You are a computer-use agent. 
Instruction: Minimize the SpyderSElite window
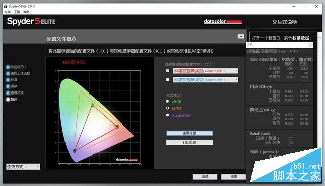click(x=294, y=6)
